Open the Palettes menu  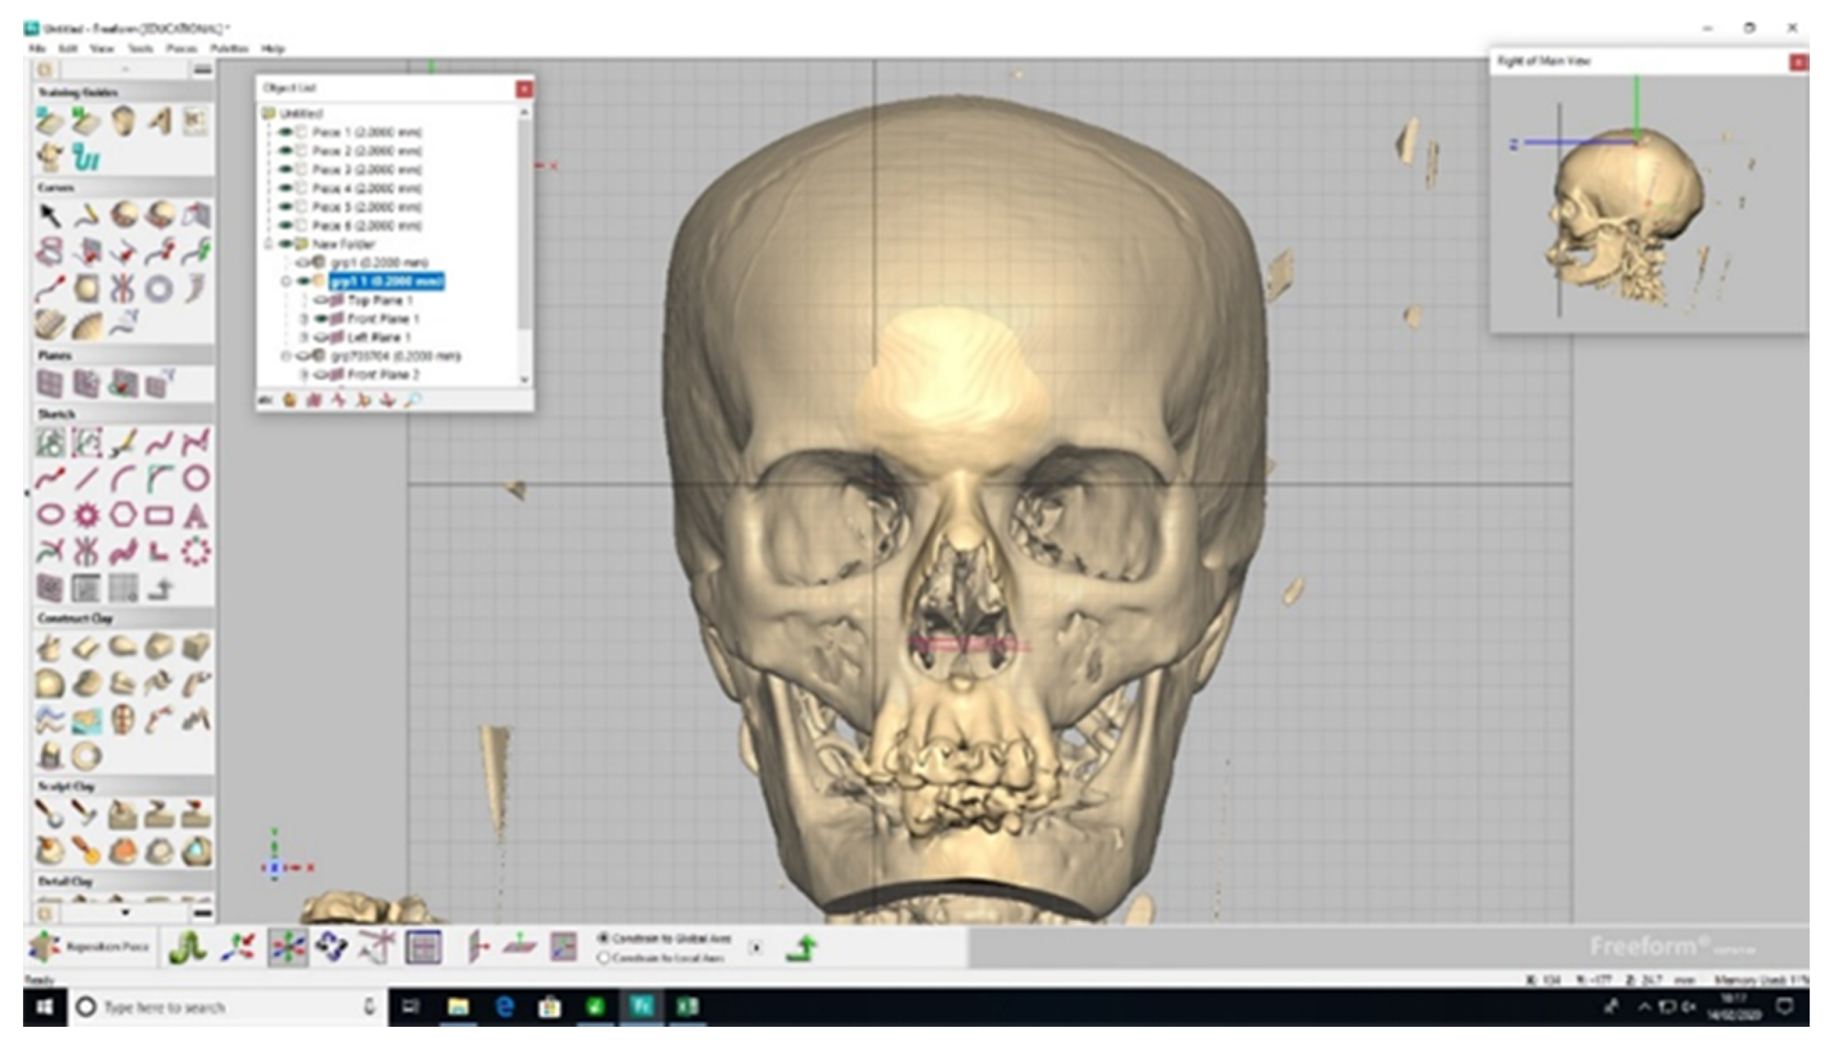pyautogui.click(x=229, y=49)
